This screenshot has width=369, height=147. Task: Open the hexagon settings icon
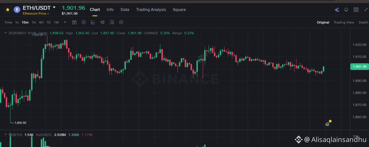[121, 22]
